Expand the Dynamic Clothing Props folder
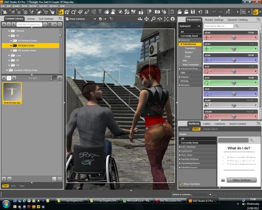The image size is (262, 210). click(x=7, y=70)
